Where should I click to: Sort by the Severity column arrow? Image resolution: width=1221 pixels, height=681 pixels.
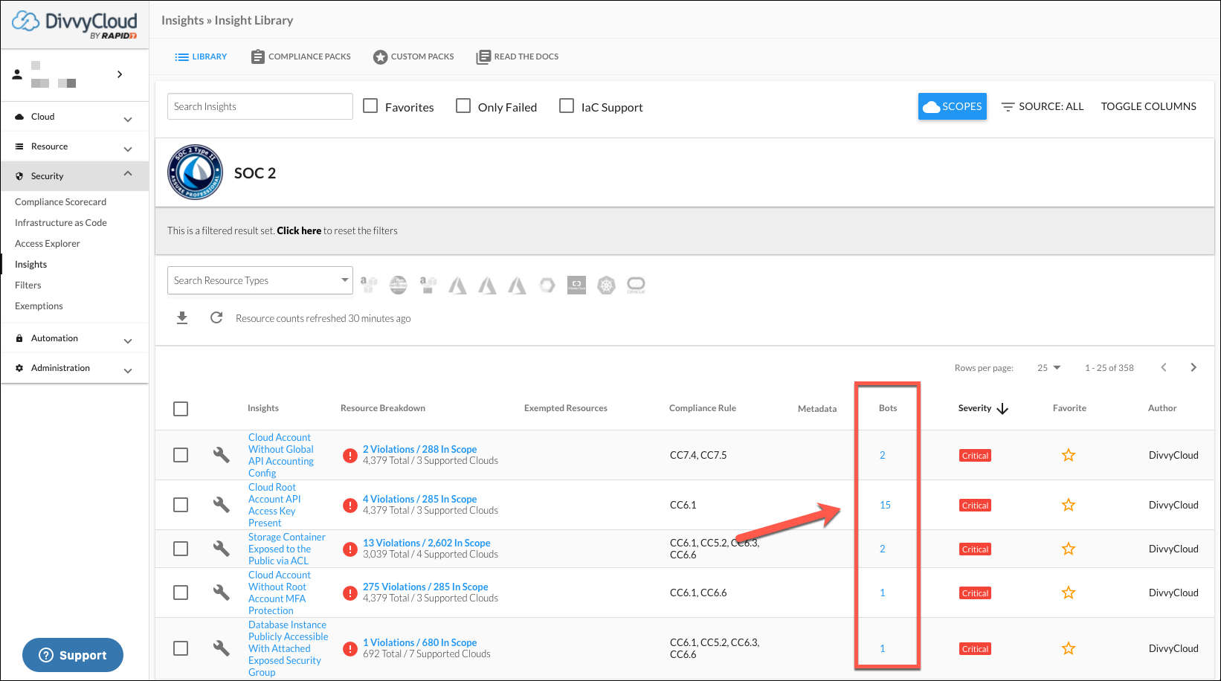[x=1002, y=408]
